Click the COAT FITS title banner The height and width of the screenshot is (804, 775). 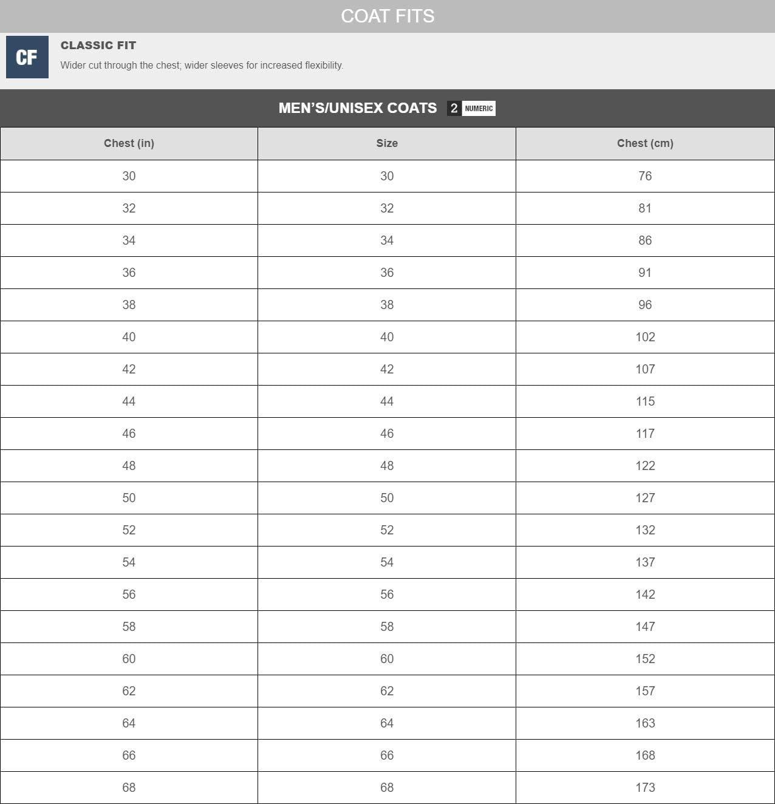coord(387,16)
